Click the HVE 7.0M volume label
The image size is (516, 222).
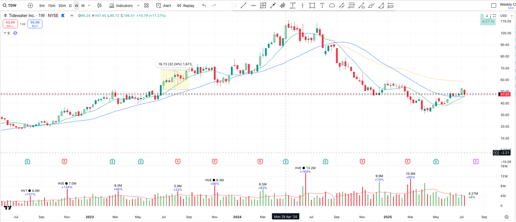[x=67, y=183]
